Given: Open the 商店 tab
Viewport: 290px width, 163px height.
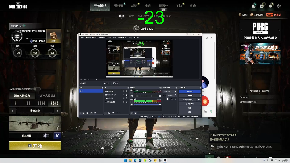Looking at the screenshot, I should point(193,6).
